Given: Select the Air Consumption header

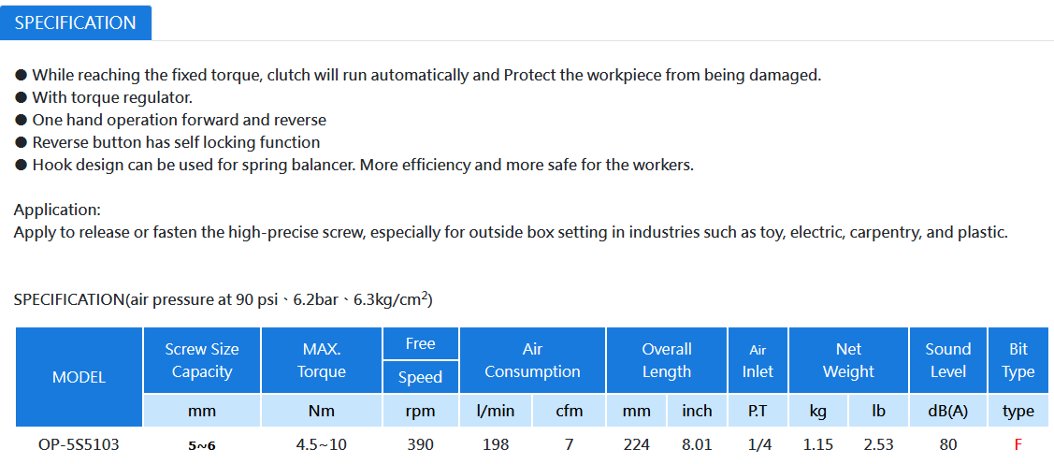Looking at the screenshot, I should pos(532,360).
